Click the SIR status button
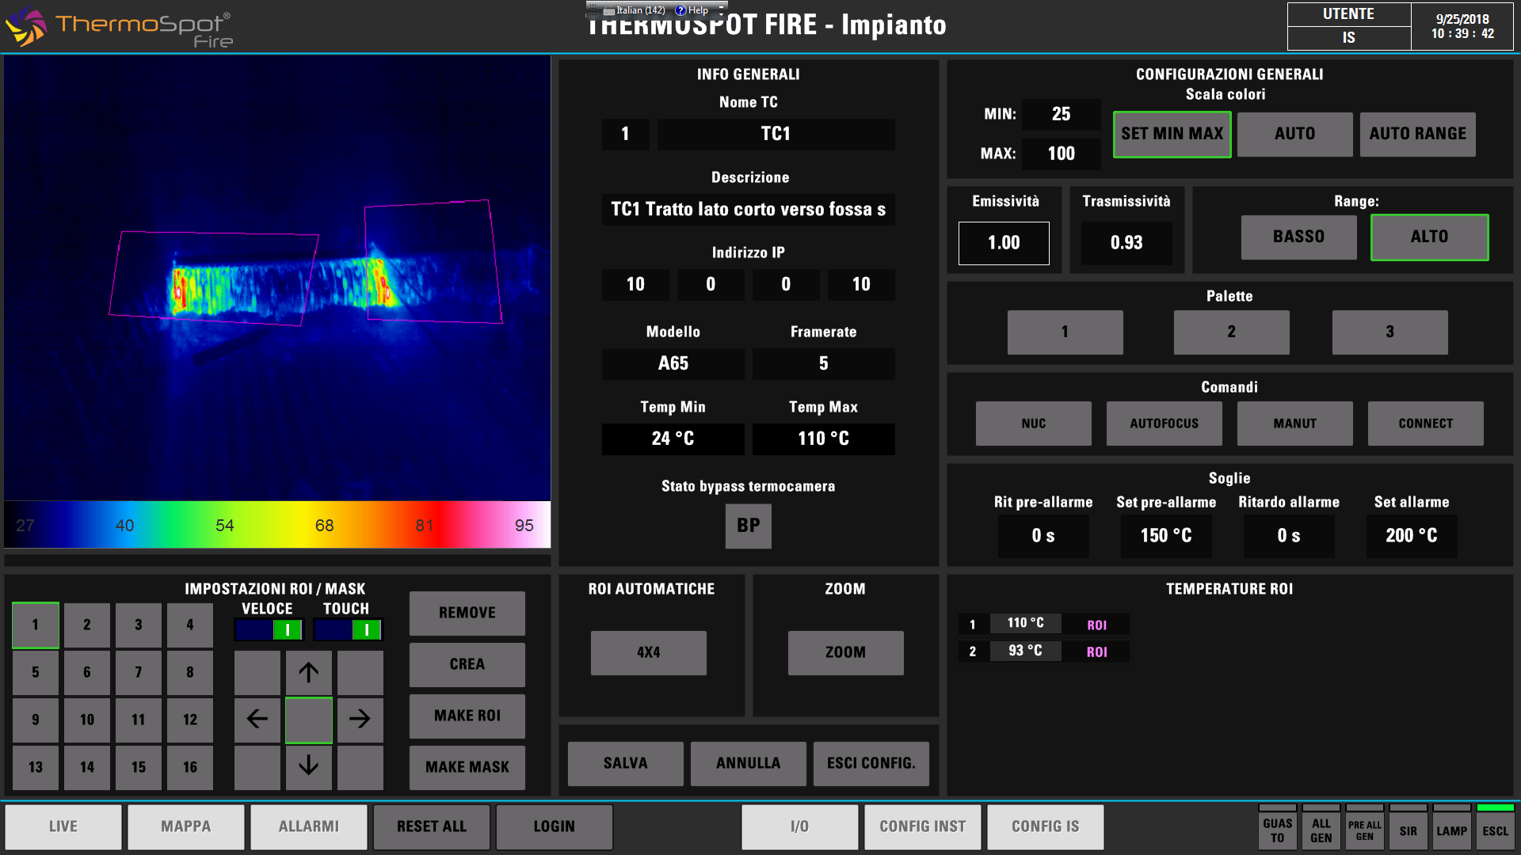Screen dimensions: 1521x855 [x=1408, y=827]
